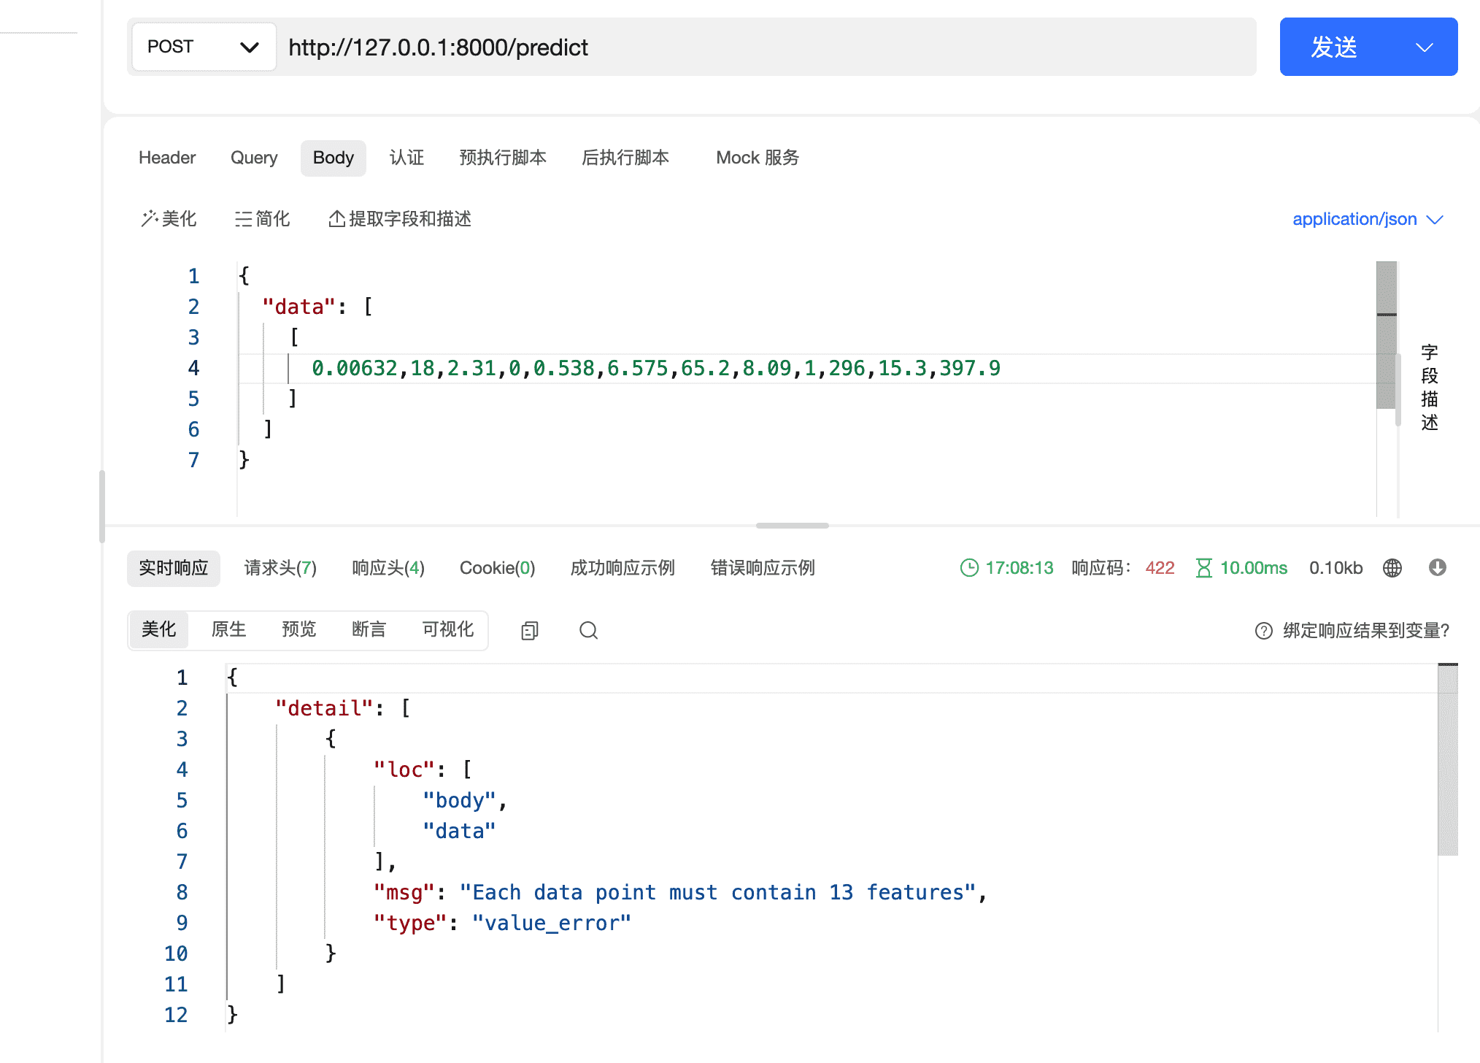Click the horizontal panel divider handle

[x=793, y=526]
